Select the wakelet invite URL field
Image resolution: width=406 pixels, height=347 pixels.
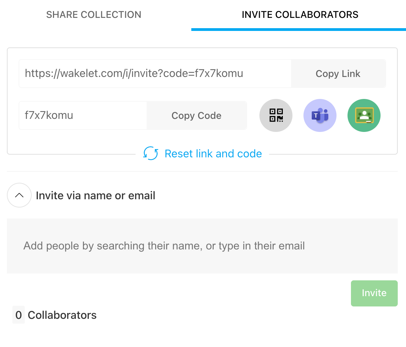click(155, 74)
